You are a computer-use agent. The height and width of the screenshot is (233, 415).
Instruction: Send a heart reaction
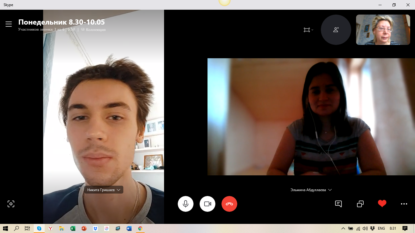[x=382, y=204]
